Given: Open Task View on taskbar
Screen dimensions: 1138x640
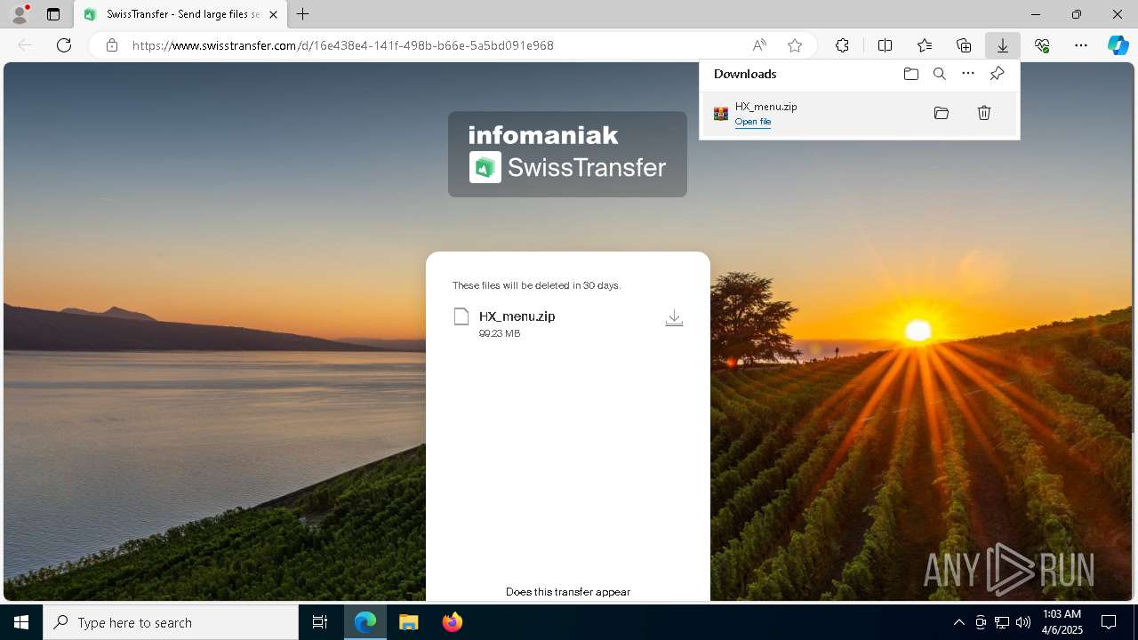Looking at the screenshot, I should (x=320, y=622).
